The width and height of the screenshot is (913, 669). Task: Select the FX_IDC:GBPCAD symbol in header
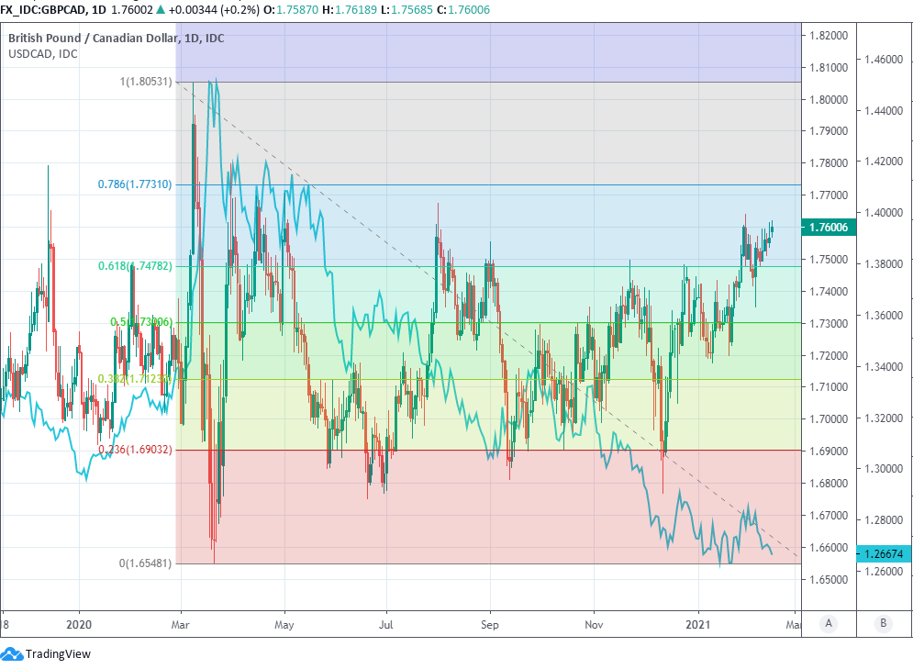coord(43,8)
